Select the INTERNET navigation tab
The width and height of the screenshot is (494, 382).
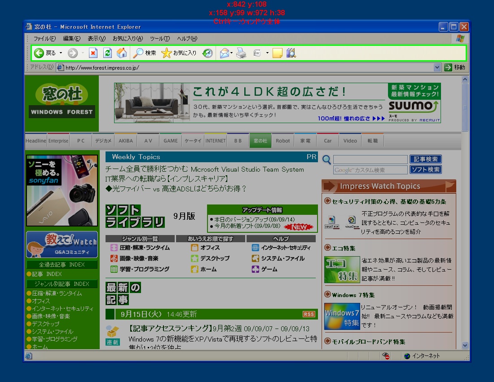[x=216, y=141]
